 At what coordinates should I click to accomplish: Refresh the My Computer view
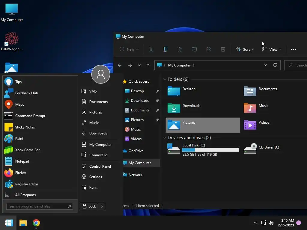pos(275,65)
